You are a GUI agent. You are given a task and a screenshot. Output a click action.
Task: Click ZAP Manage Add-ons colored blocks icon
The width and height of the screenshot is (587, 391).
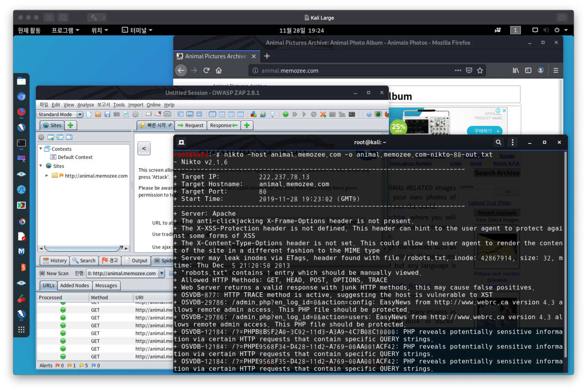tap(253, 114)
